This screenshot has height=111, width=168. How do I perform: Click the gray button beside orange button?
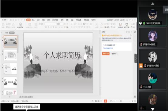[x=114, y=54]
